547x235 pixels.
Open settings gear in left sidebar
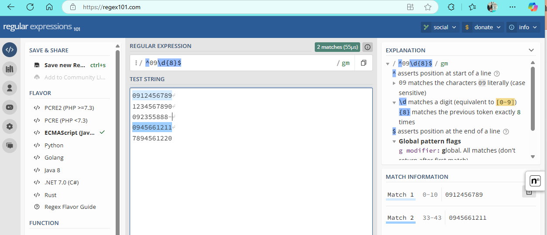click(10, 126)
